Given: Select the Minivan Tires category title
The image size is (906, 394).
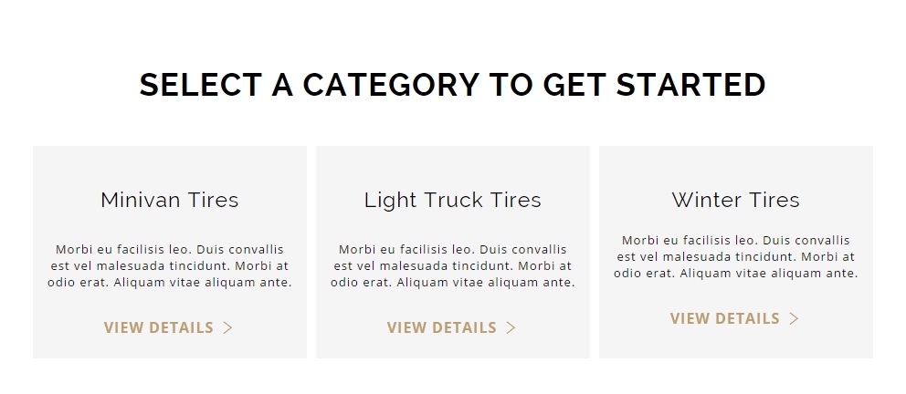Looking at the screenshot, I should click(x=170, y=200).
